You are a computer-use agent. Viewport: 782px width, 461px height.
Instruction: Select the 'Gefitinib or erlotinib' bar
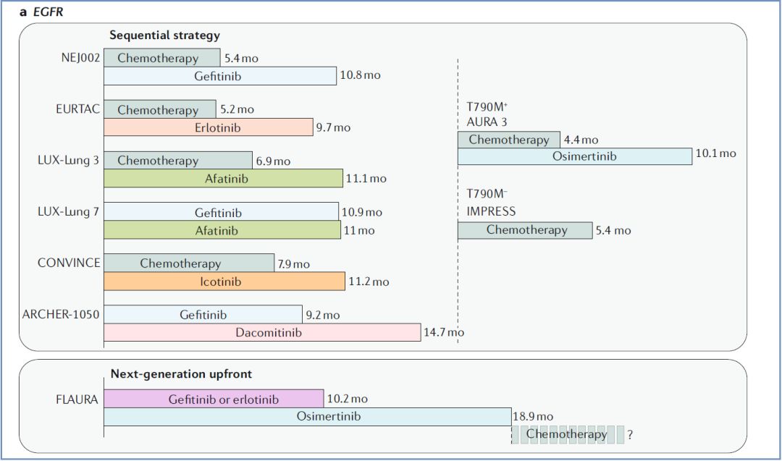point(214,399)
